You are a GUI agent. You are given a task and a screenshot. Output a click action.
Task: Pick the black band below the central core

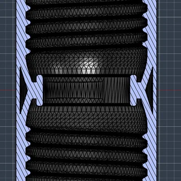tap(86, 105)
